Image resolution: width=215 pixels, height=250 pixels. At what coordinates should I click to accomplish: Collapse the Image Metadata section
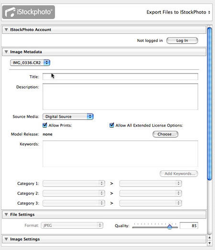6,52
